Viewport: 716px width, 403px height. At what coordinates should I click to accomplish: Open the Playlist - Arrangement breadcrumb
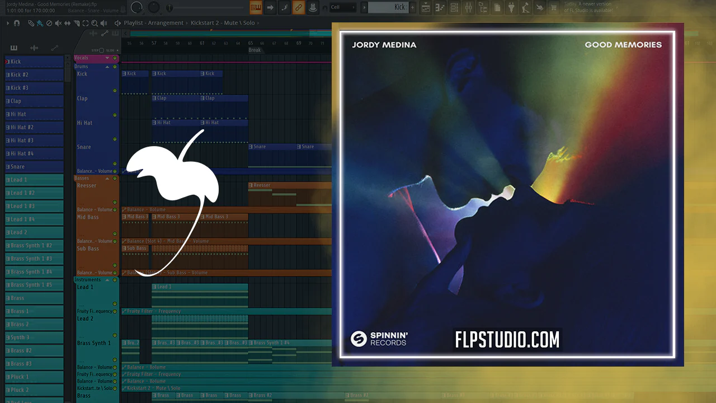point(153,23)
